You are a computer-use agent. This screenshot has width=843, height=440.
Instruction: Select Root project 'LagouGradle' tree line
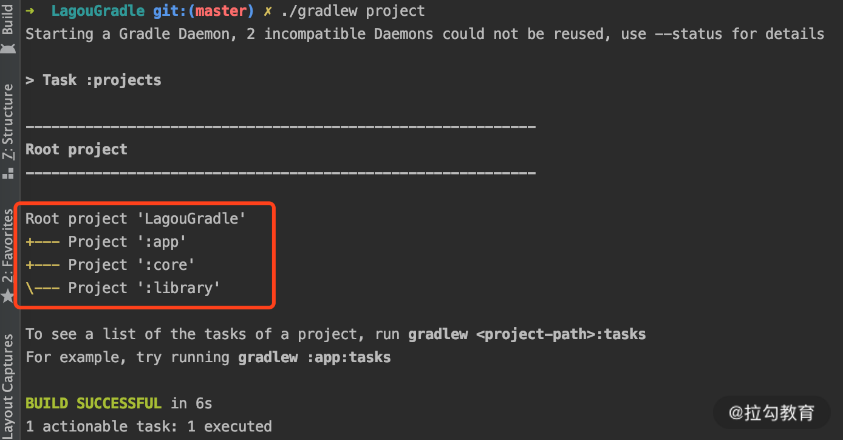tap(135, 219)
